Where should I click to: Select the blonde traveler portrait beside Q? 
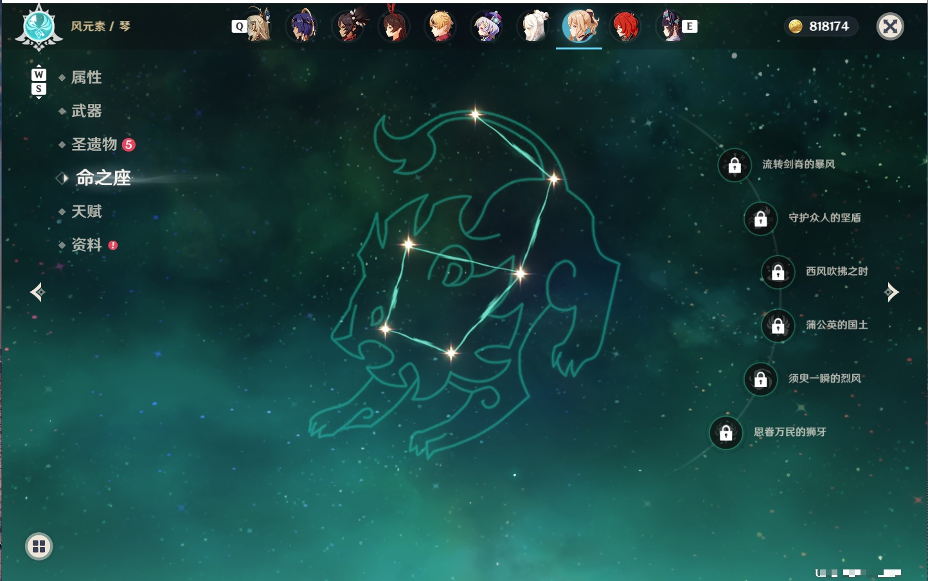point(258,26)
